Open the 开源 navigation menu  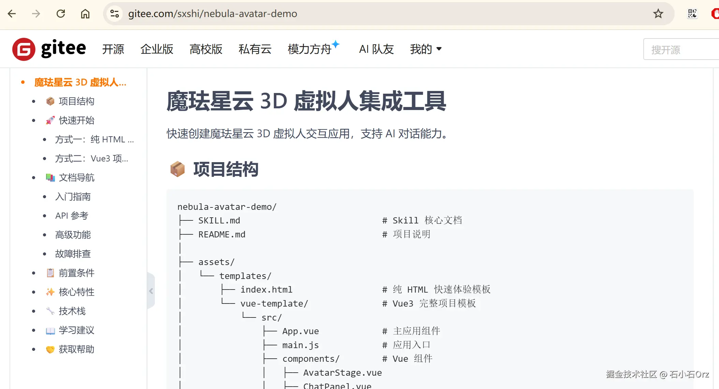pos(113,49)
